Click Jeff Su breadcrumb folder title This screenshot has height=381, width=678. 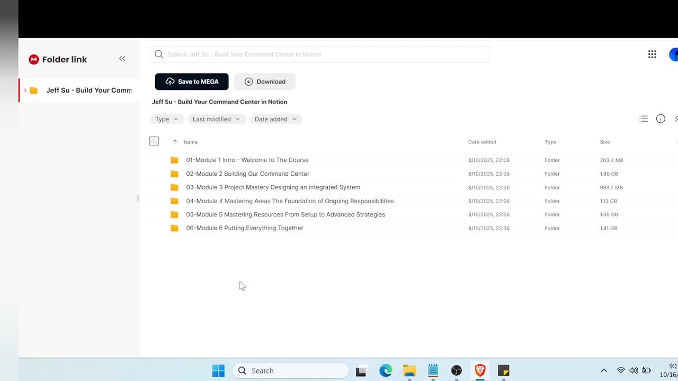(219, 102)
